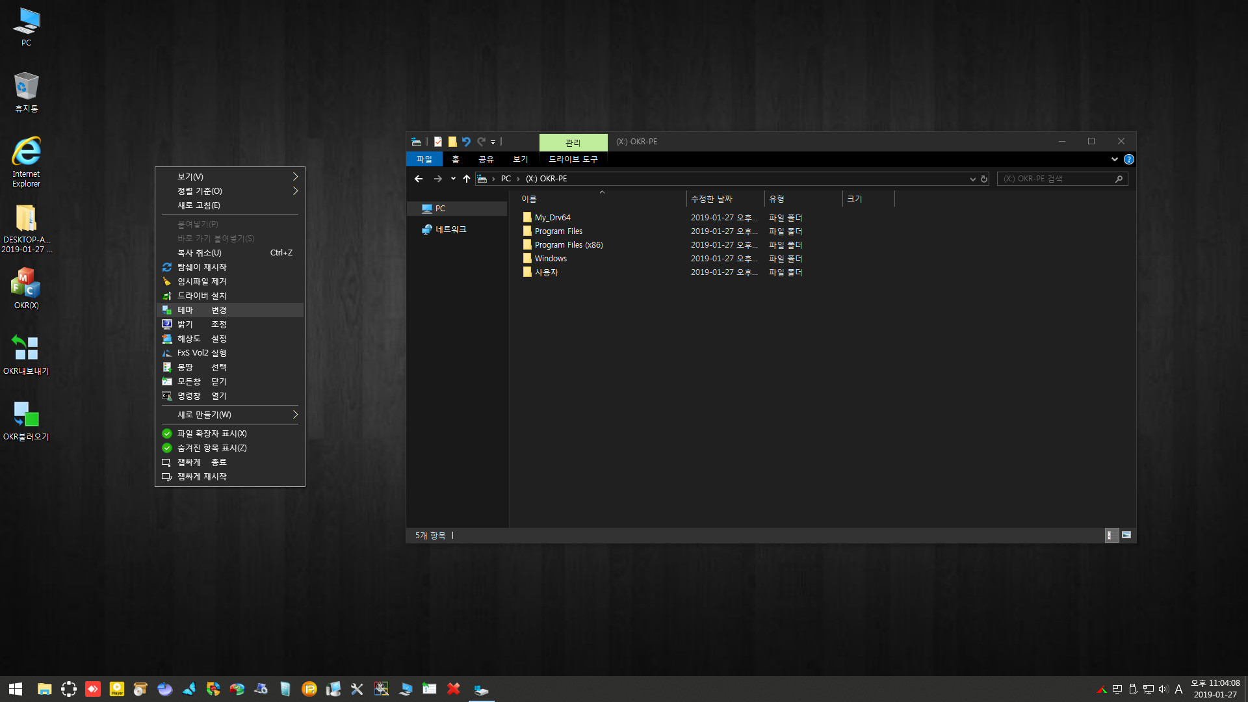Expand the 정렬 기준(O) submenu

pyautogui.click(x=230, y=191)
